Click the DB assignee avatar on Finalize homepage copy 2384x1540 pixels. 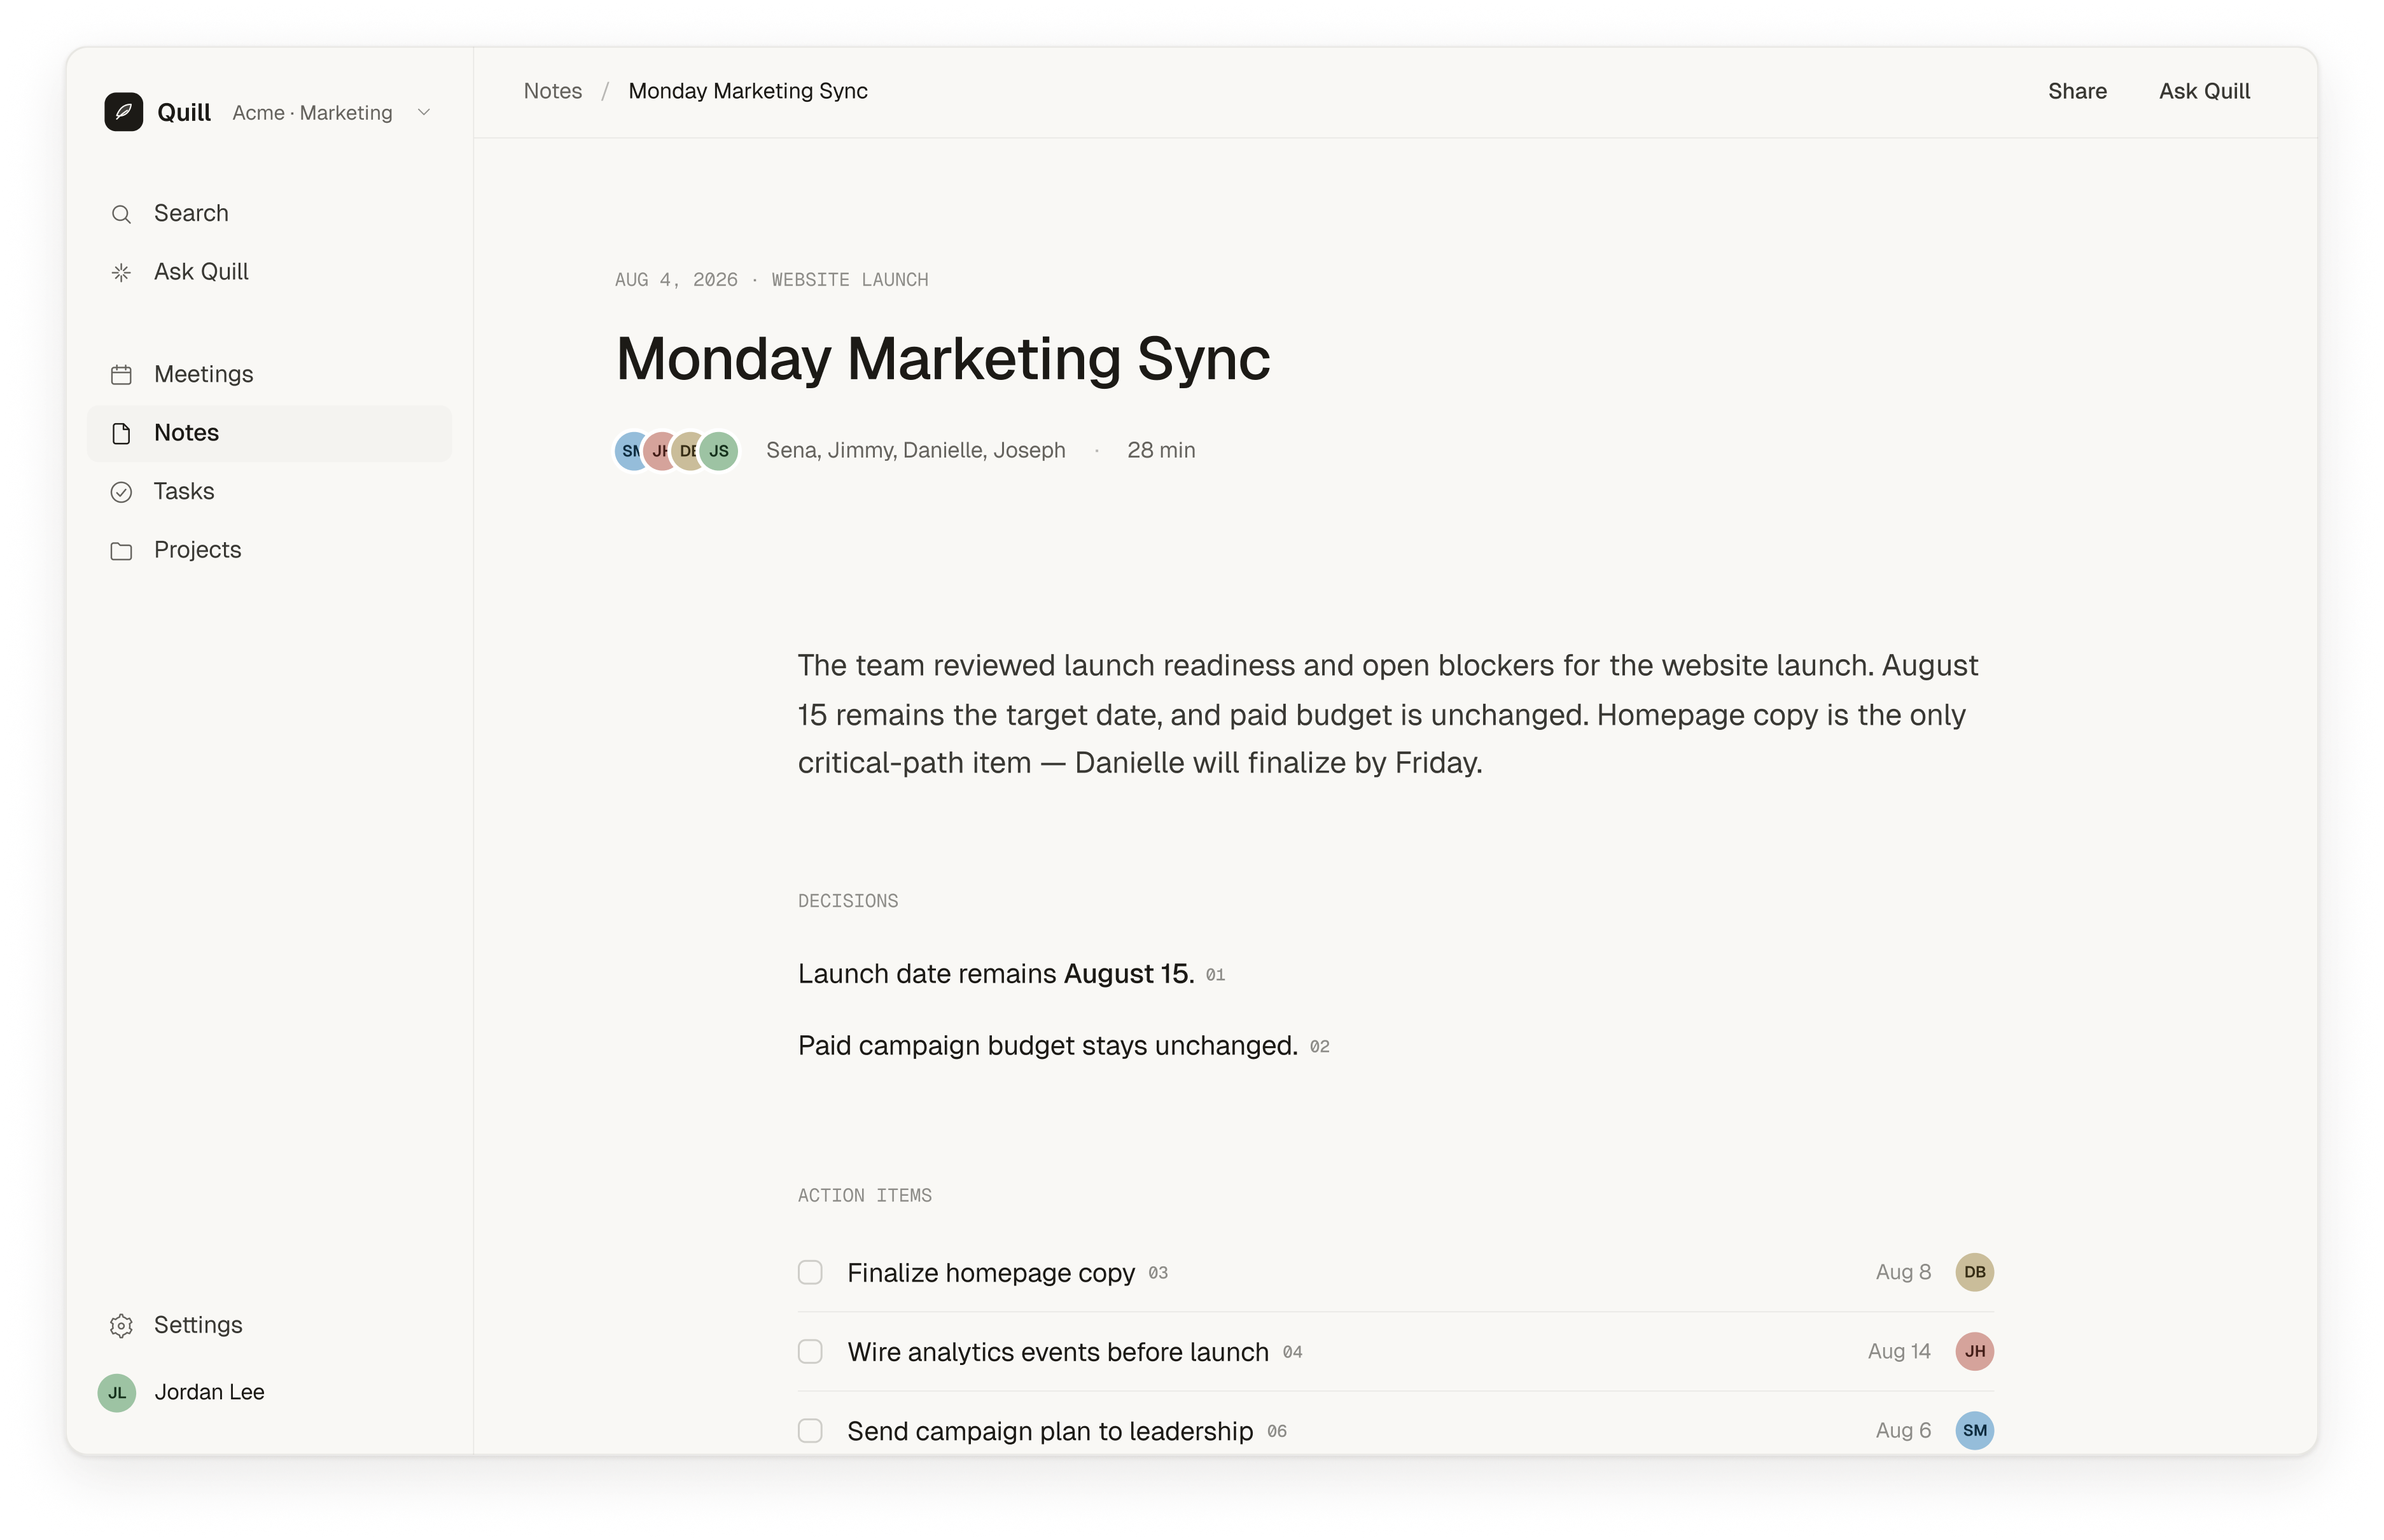click(x=1974, y=1273)
